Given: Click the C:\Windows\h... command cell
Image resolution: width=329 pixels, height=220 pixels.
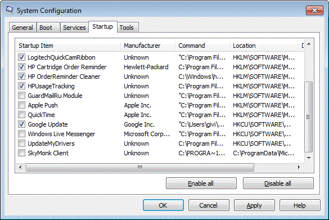Looking at the screenshot, I should point(201,77).
